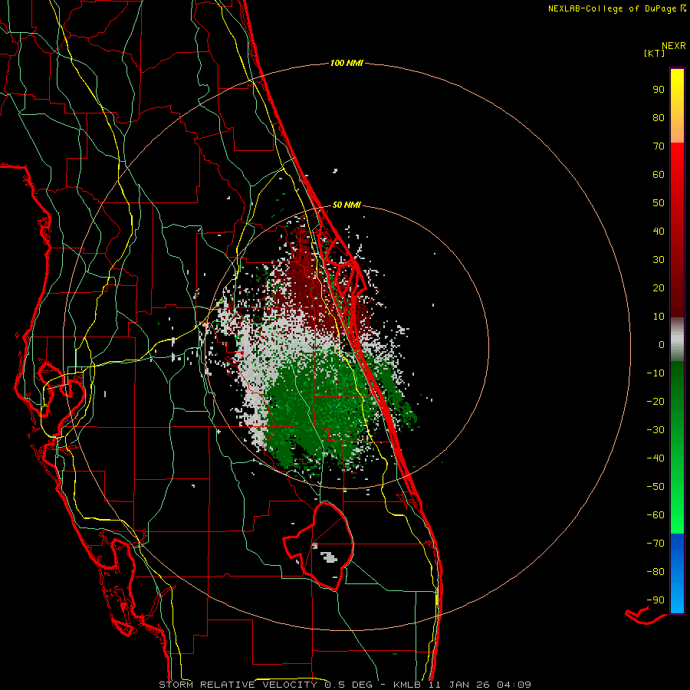Viewport: 690px width, 690px height.
Task: Click the -90 legend value
Action: pyautogui.click(x=655, y=600)
